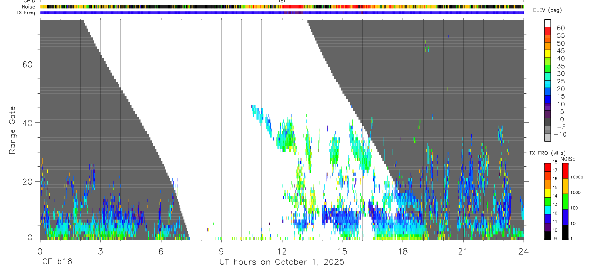This screenshot has width=589, height=272.
Task: Click the x-axis tick label '3'
Action: tap(100, 252)
